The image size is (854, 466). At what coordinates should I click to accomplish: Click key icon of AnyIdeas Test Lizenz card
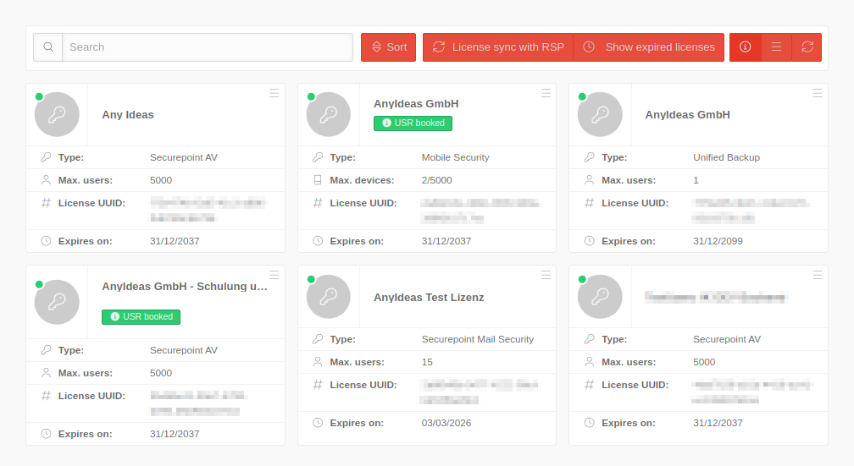[x=329, y=298]
